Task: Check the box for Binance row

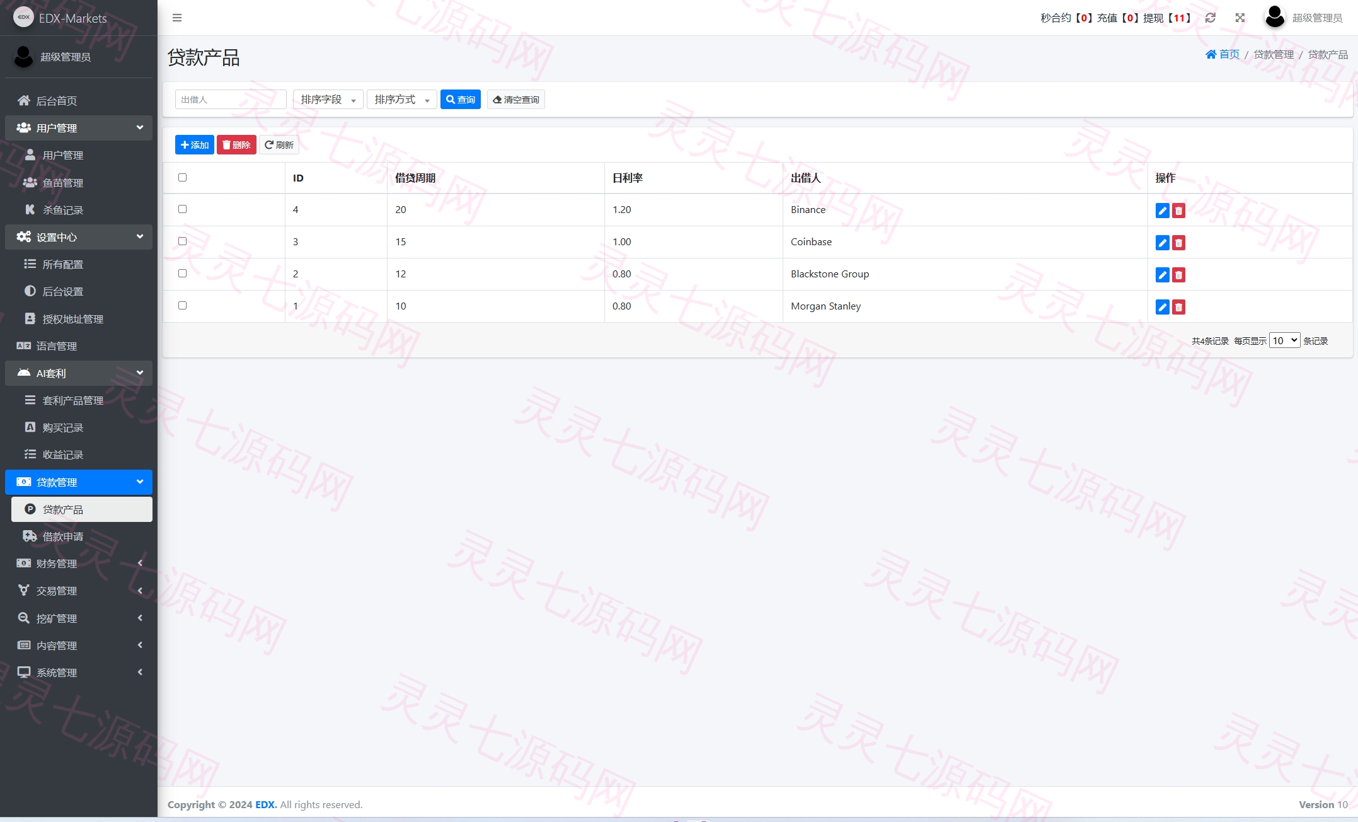Action: click(x=182, y=209)
